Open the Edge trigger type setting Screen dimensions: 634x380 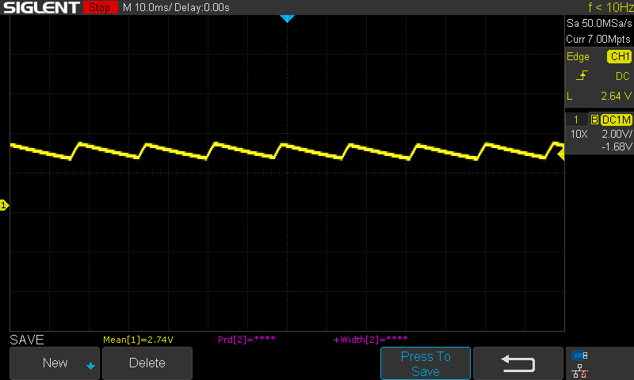pos(578,57)
